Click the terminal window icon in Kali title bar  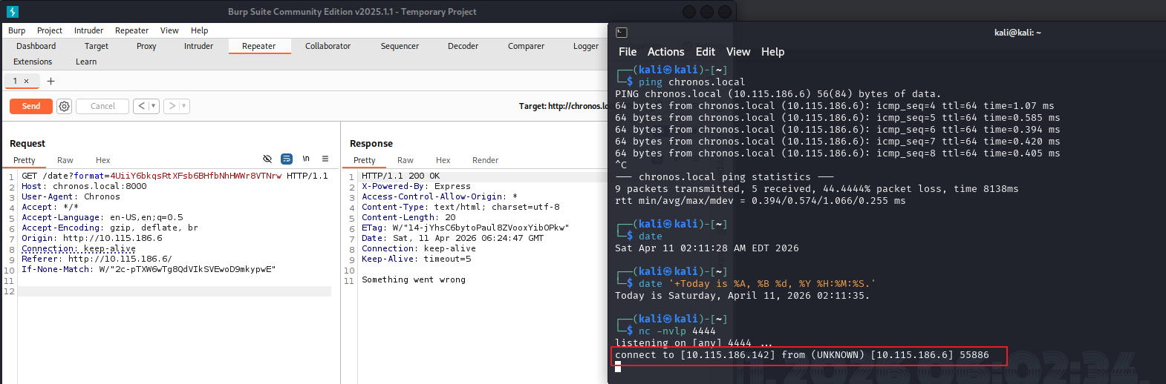click(x=622, y=33)
